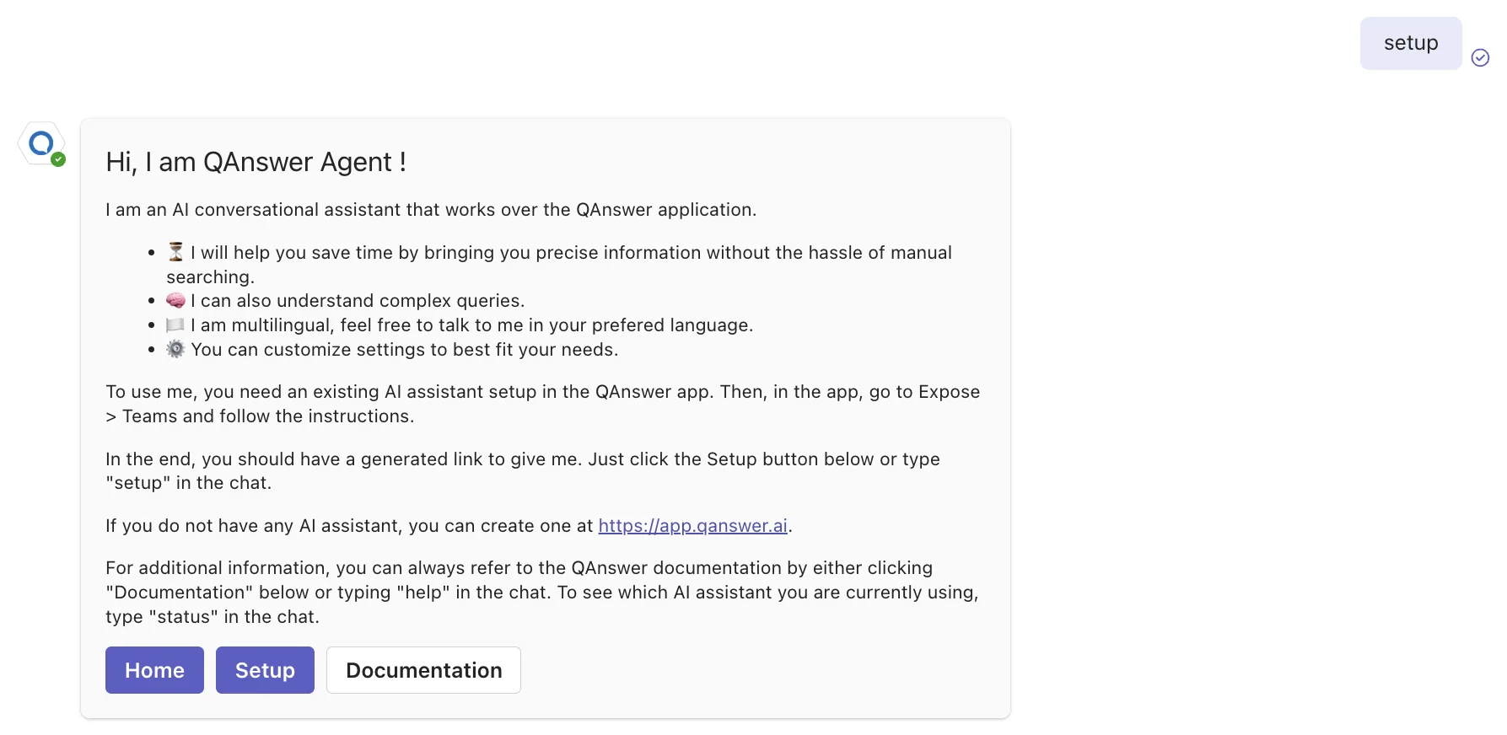The image size is (1507, 735).
Task: Click the "AI conversational assistant" intro sentence
Action: (x=431, y=210)
